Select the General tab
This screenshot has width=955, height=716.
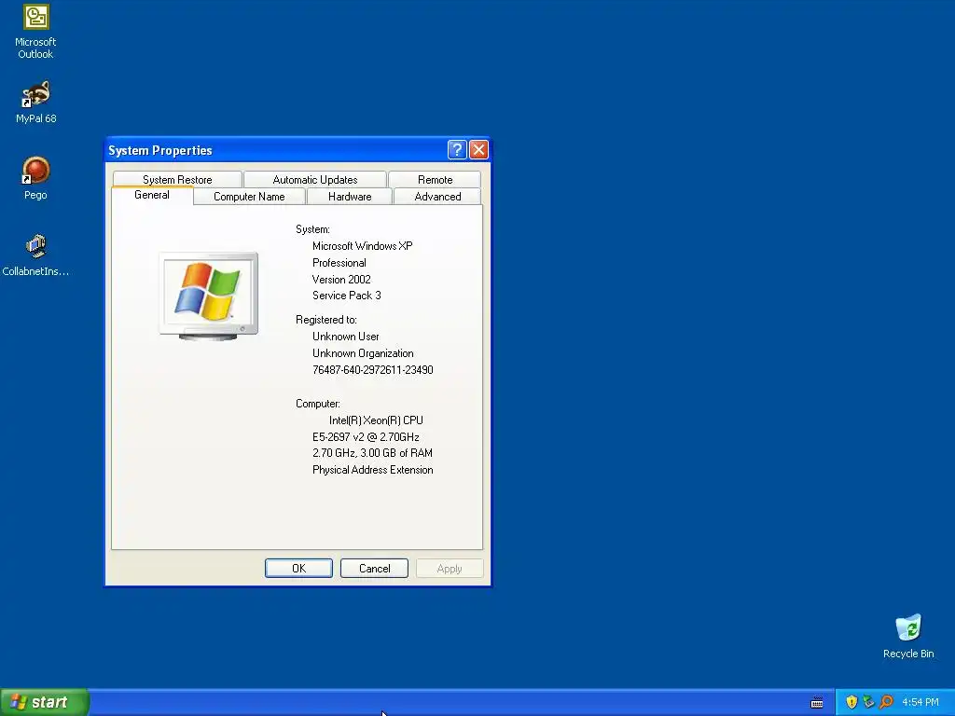(x=152, y=195)
